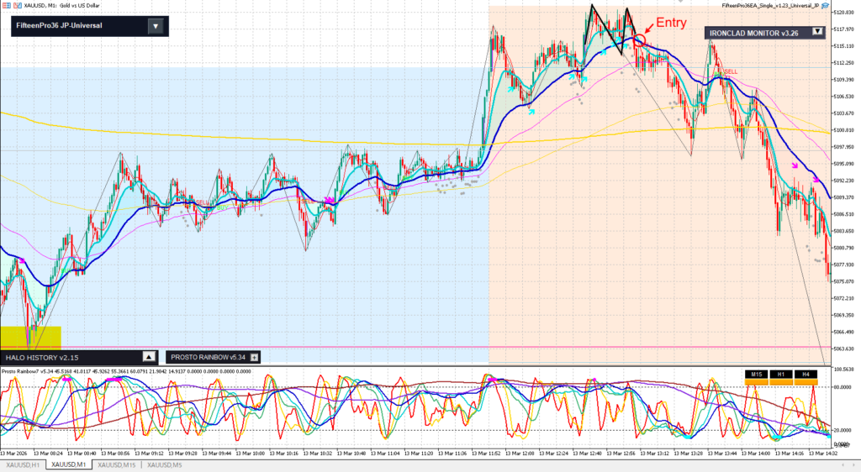Expand the IRONCLAD MONITOR v3.26 dropdown

point(816,33)
